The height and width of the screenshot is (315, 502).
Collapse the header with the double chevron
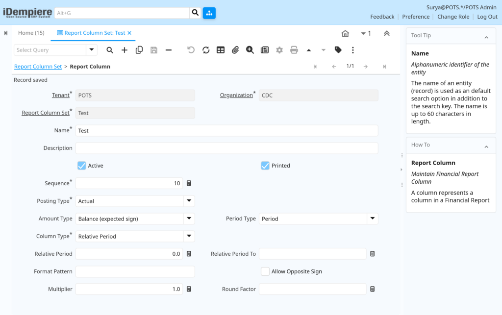click(387, 33)
